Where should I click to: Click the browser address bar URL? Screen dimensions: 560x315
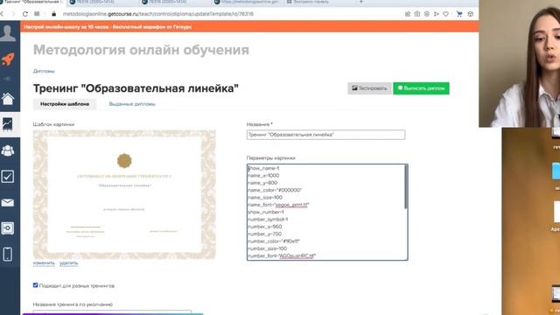157,14
